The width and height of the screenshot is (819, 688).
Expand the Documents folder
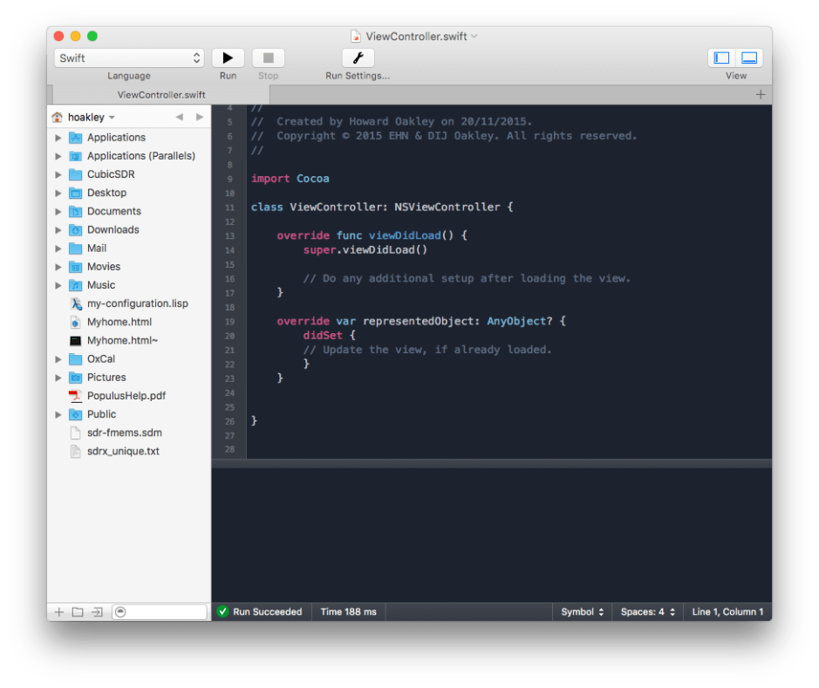pos(58,211)
